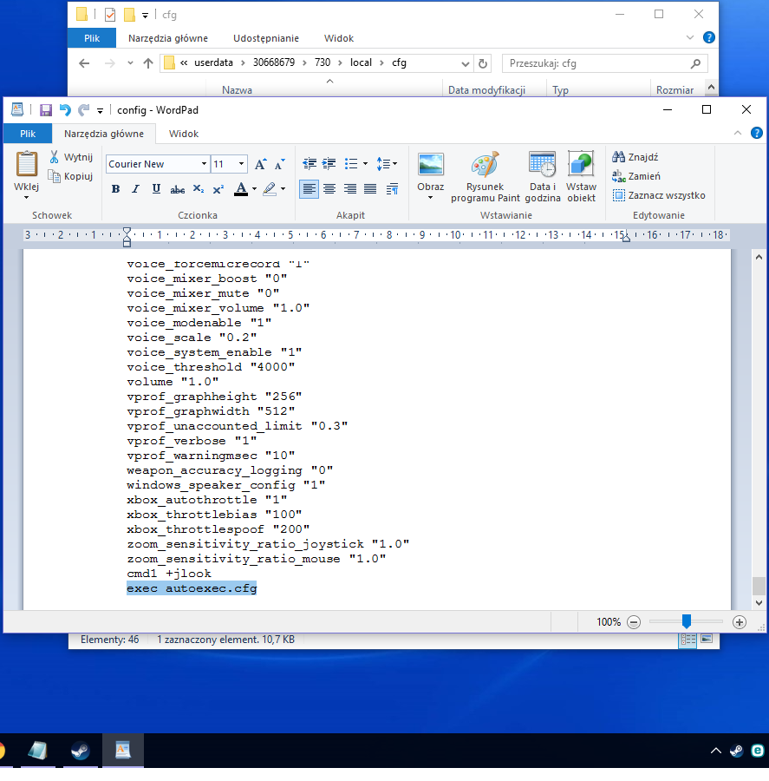This screenshot has height=781, width=769.
Task: Apply strikethrough formatting
Action: pyautogui.click(x=177, y=189)
